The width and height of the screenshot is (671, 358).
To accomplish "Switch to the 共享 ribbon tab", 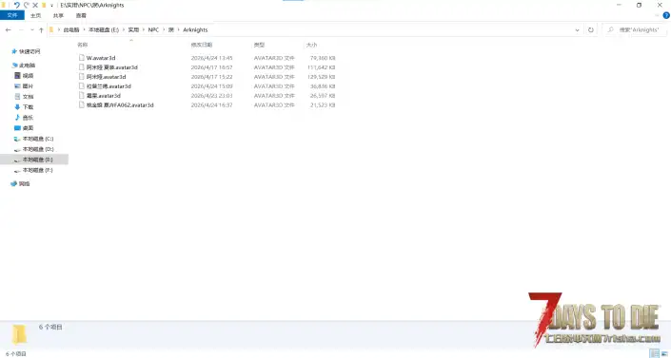I will [58, 15].
